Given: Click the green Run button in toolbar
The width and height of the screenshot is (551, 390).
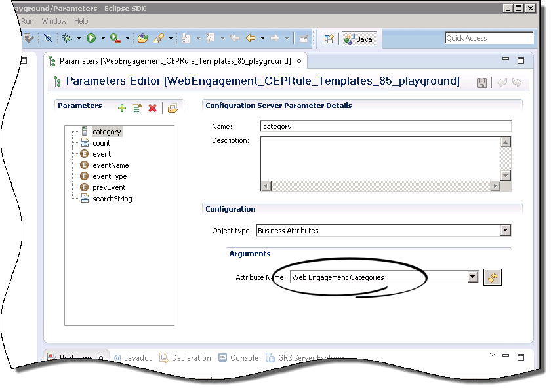Looking at the screenshot, I should 91,39.
